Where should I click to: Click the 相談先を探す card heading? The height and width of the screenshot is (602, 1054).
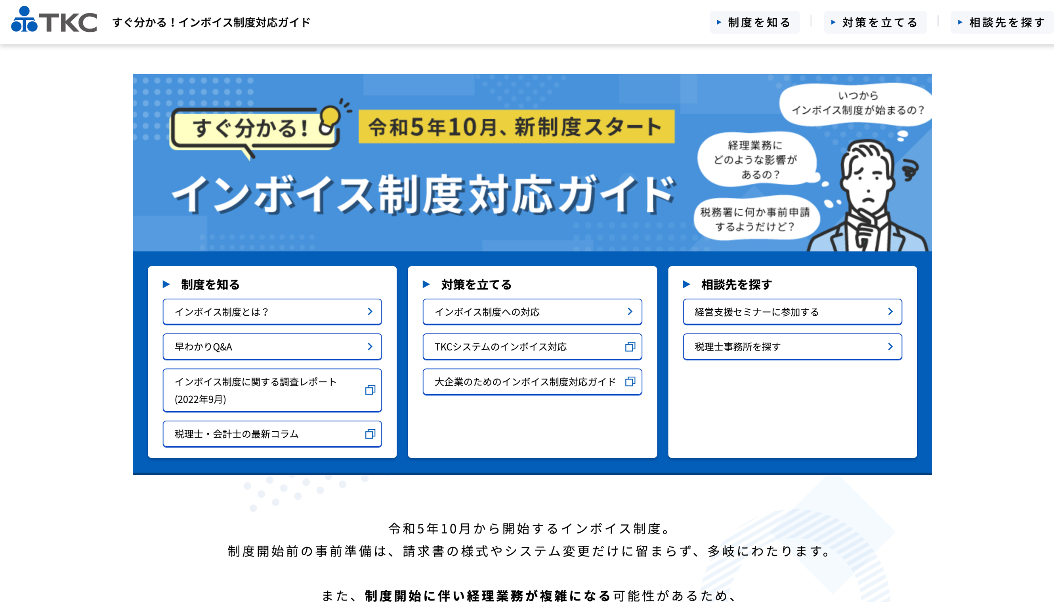click(x=736, y=284)
